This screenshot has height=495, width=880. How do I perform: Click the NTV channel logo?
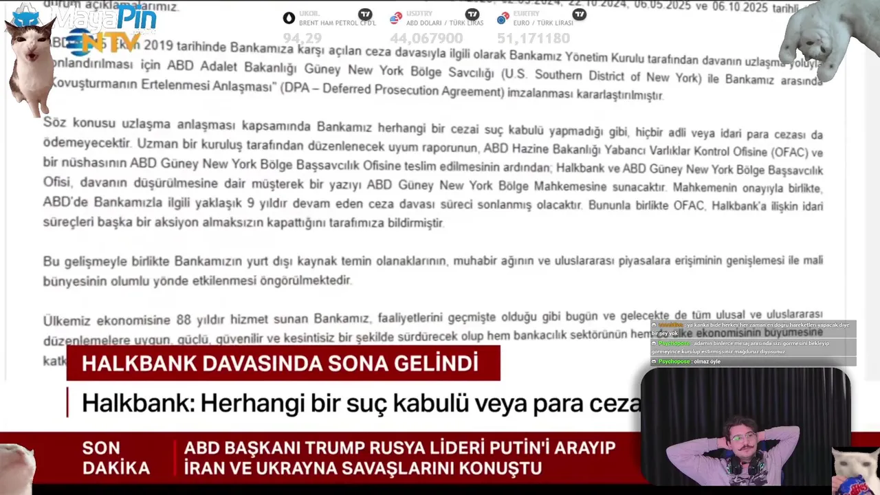[x=103, y=43]
